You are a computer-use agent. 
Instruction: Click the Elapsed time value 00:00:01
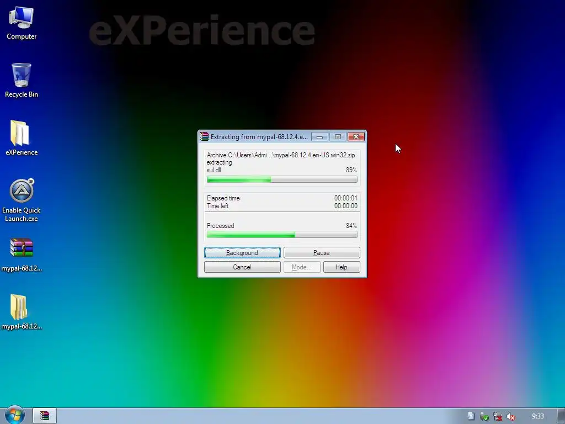[345, 198]
